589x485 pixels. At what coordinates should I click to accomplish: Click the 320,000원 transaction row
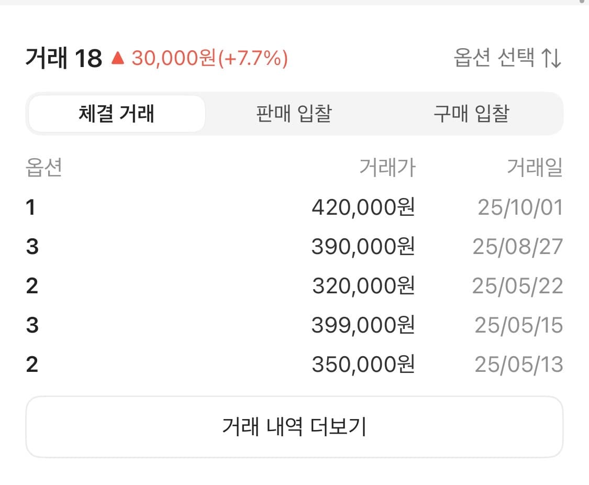pos(294,285)
